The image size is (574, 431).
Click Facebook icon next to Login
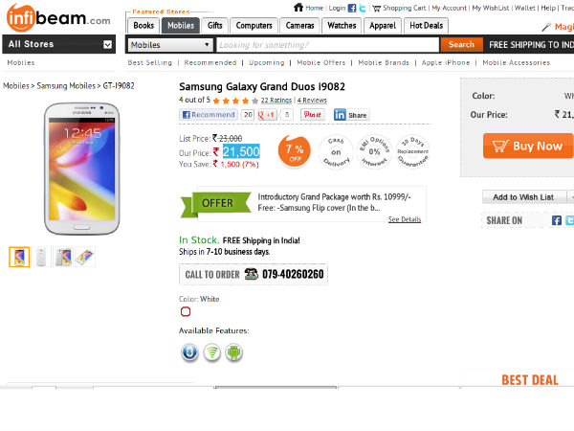[x=352, y=8]
